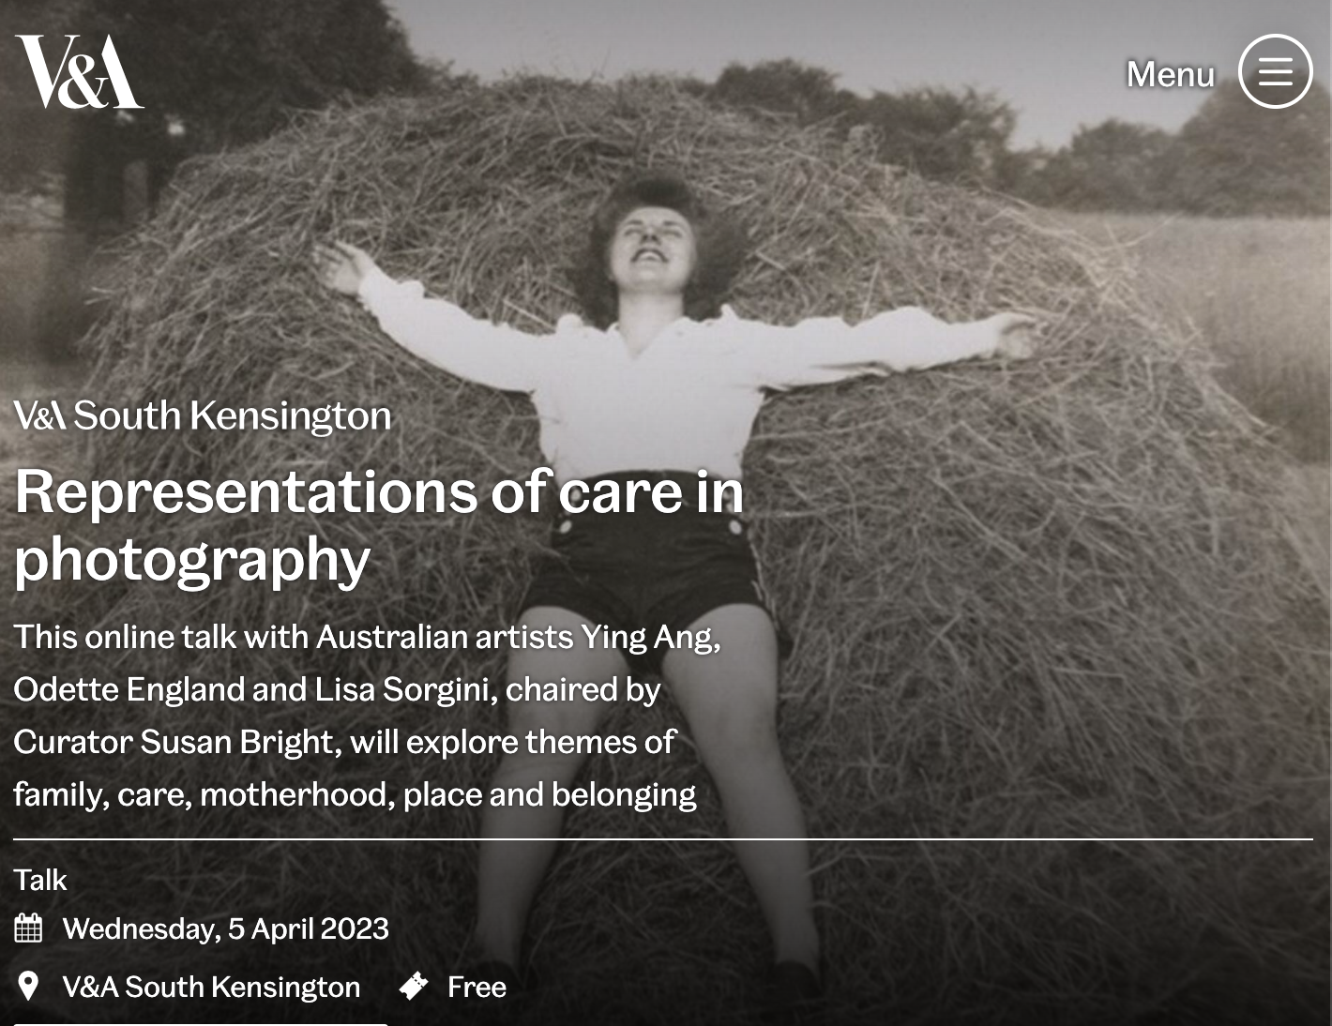The height and width of the screenshot is (1026, 1332).
Task: Click the 'Talk' event type label
Action: pyautogui.click(x=40, y=880)
